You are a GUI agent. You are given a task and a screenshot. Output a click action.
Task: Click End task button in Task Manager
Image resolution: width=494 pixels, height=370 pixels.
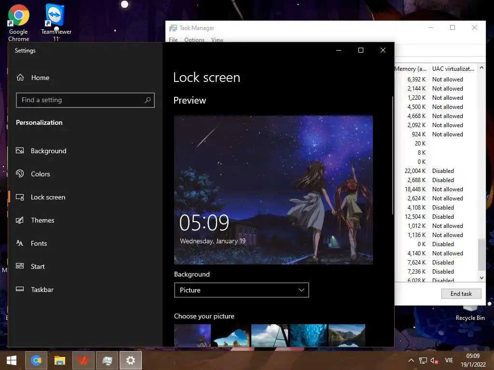tap(461, 293)
